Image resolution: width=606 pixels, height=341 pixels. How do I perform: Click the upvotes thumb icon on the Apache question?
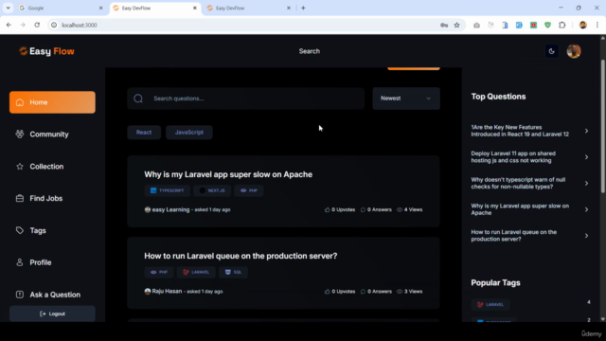coord(328,209)
